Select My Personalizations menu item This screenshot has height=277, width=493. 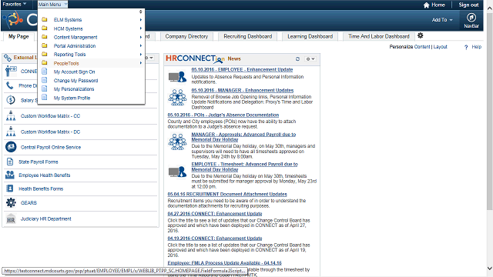74,89
